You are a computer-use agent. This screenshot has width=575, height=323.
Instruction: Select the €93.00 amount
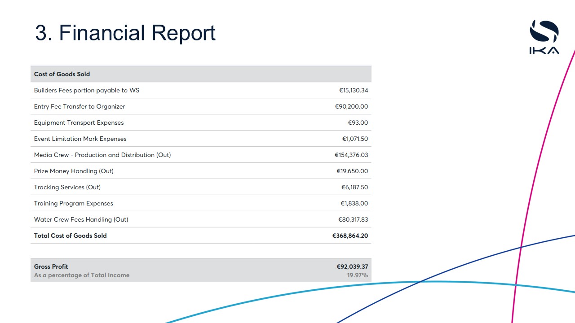358,122
